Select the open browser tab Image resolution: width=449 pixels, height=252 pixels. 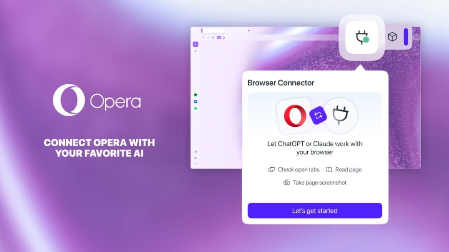coord(213,30)
